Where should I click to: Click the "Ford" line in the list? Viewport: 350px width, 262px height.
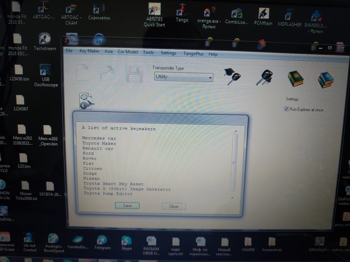(x=88, y=153)
